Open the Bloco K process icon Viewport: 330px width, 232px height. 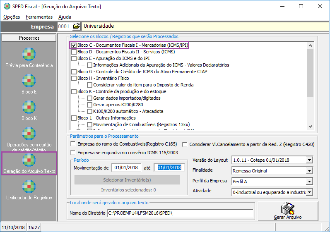(x=29, y=107)
